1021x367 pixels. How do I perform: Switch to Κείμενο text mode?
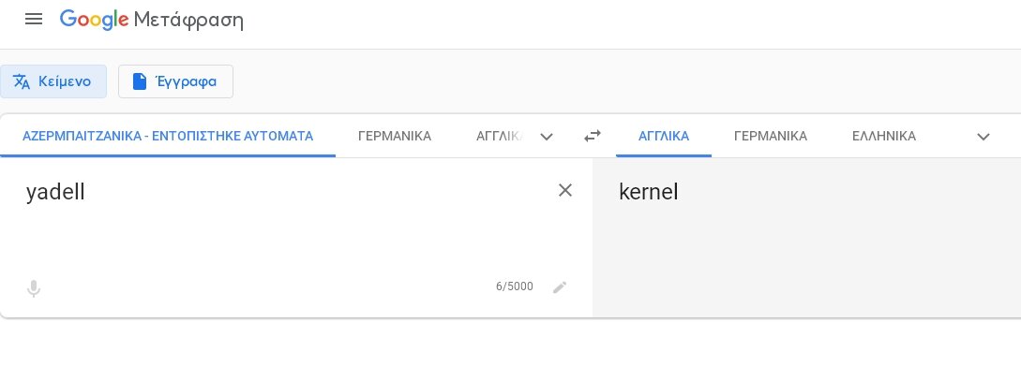(53, 81)
